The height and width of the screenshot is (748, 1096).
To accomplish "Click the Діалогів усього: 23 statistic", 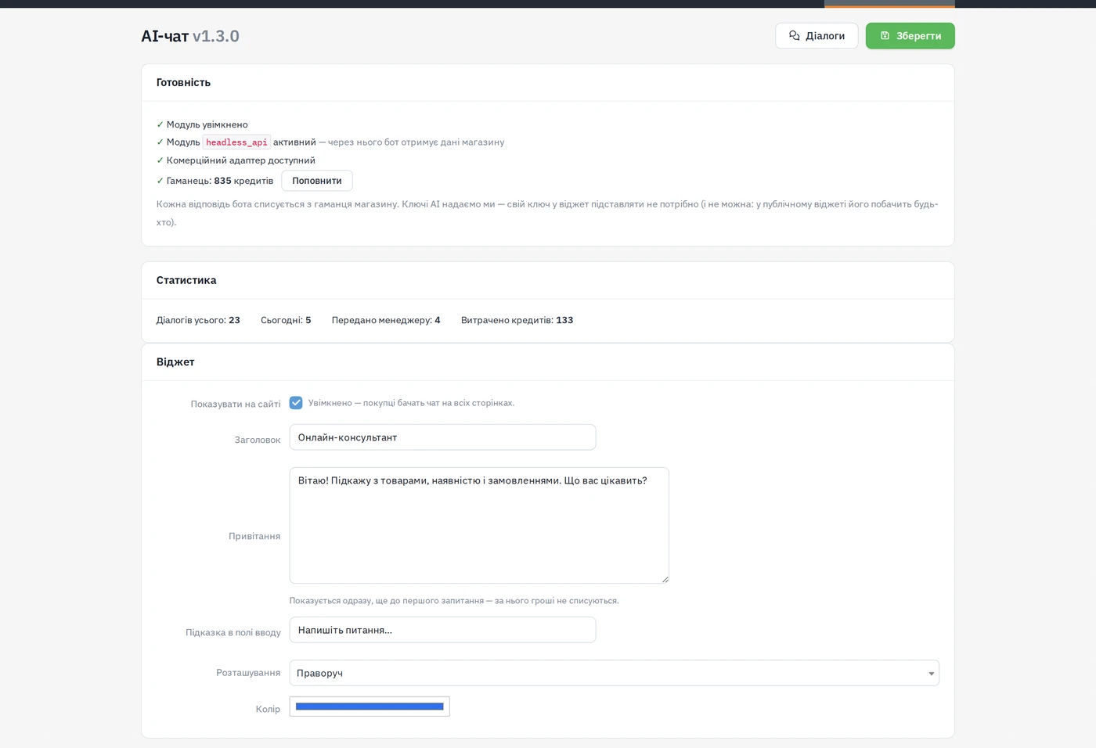I will coord(198,320).
